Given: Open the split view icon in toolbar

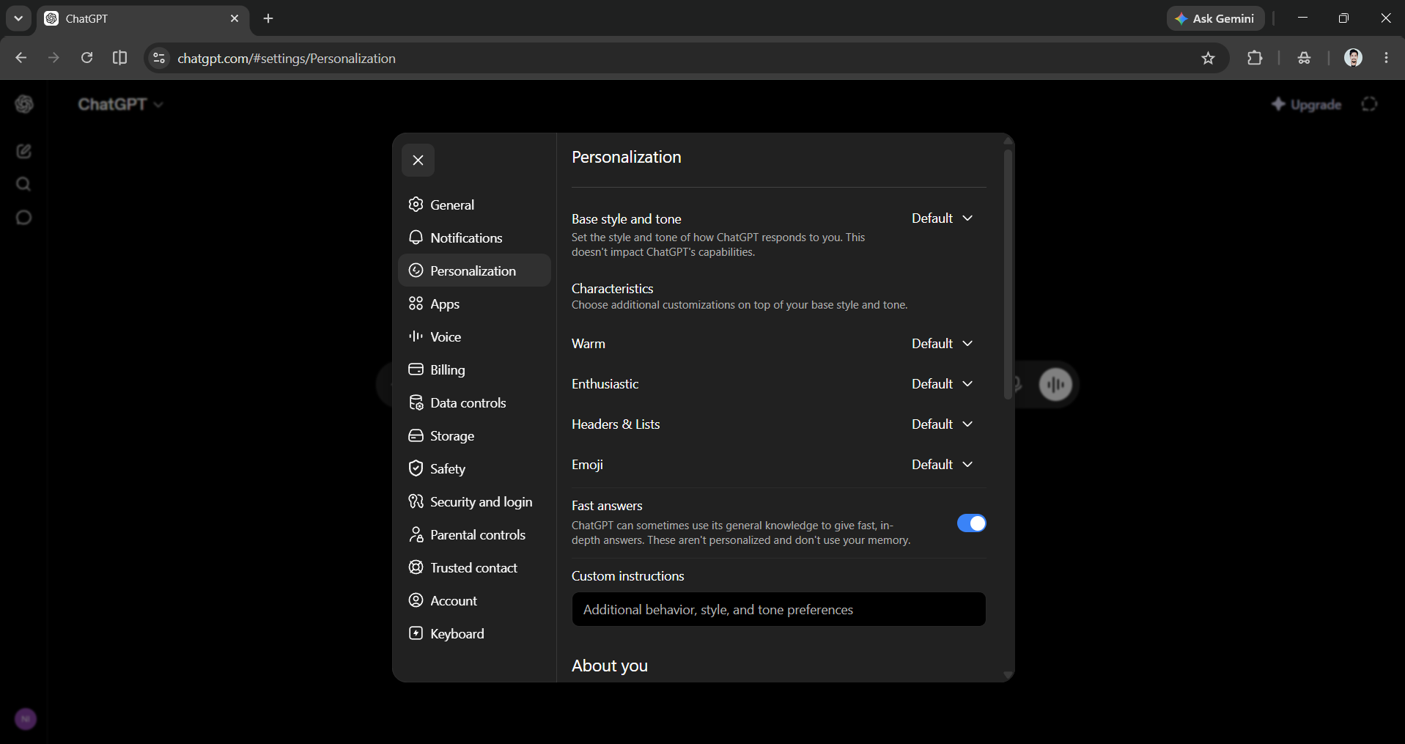Looking at the screenshot, I should pyautogui.click(x=119, y=58).
